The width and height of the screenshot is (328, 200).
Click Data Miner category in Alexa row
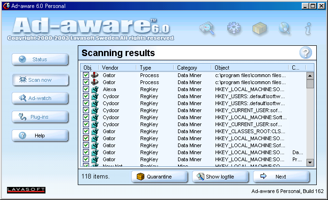(x=189, y=89)
